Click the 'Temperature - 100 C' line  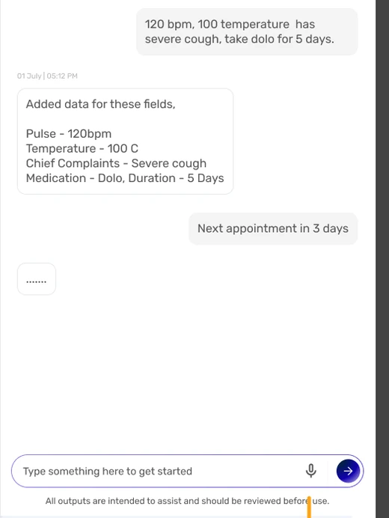point(82,149)
